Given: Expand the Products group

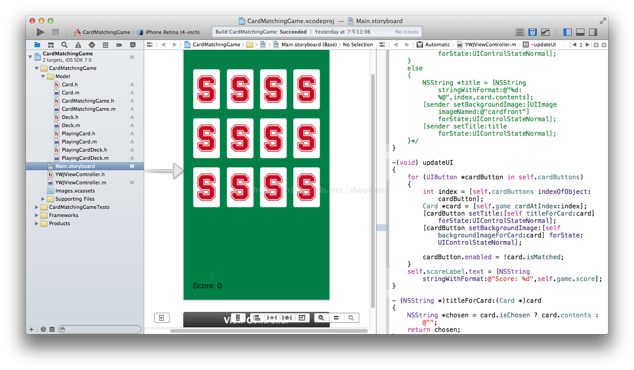Looking at the screenshot, I should pyautogui.click(x=37, y=223).
